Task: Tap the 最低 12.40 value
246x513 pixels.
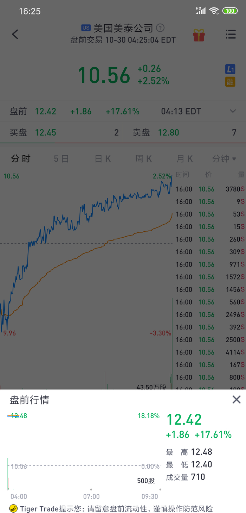Action: (x=201, y=464)
